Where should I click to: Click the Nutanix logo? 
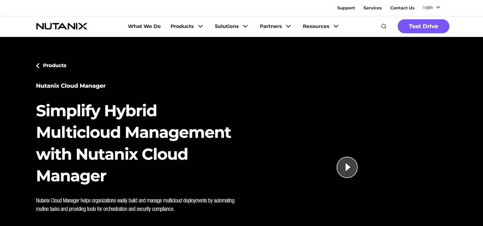(x=62, y=26)
